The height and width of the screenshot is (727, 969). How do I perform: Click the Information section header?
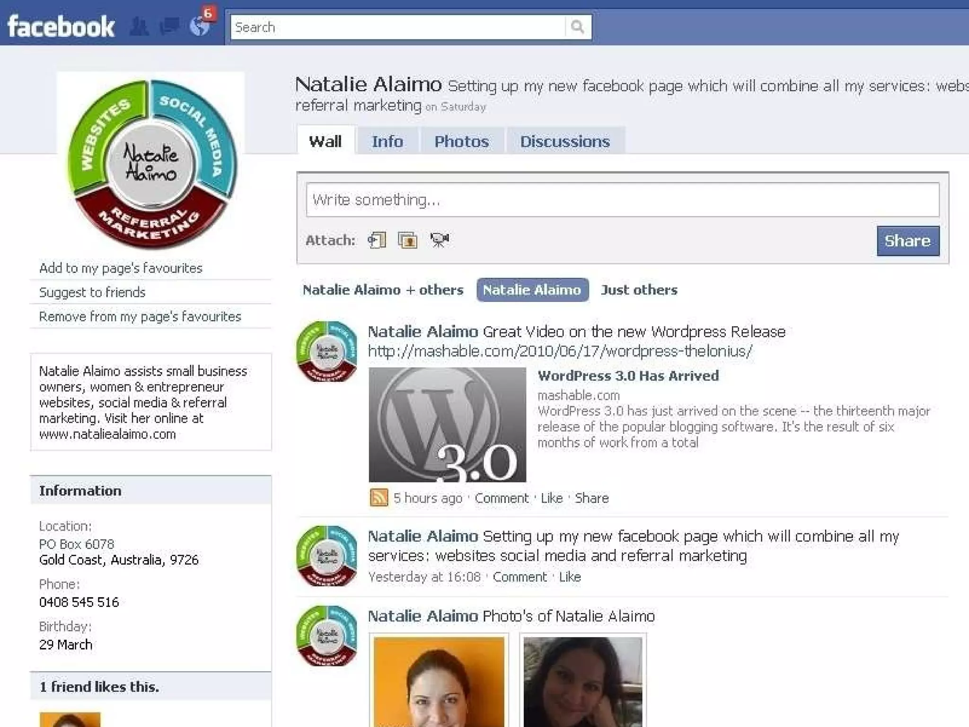coord(151,490)
